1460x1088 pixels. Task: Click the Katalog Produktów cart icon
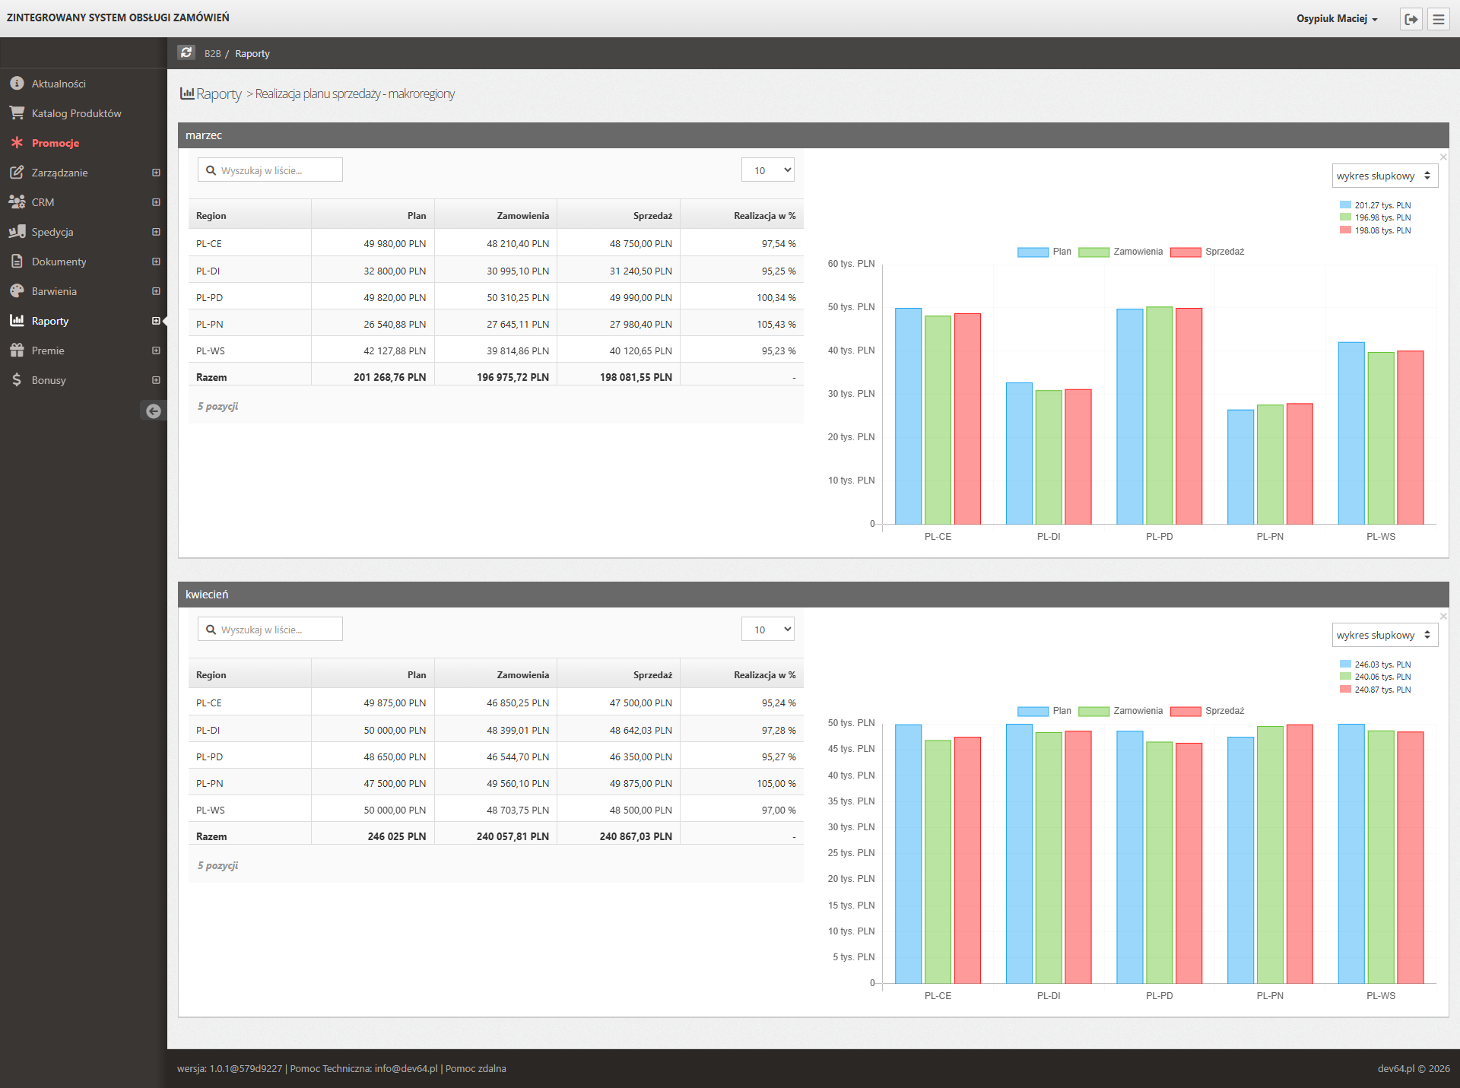coord(17,113)
